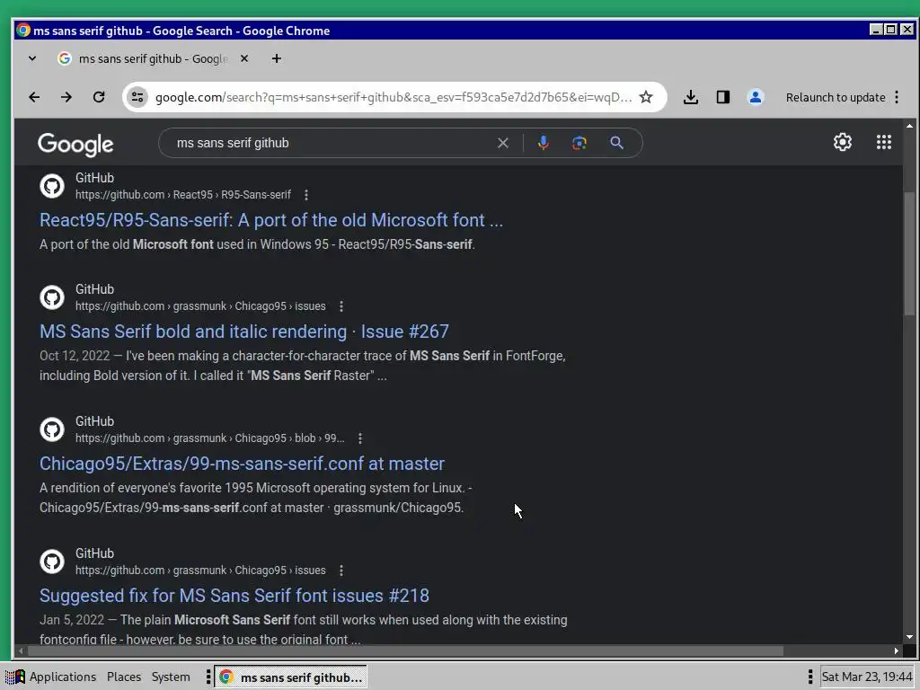Clear the search box with X
920x690 pixels.
click(503, 143)
